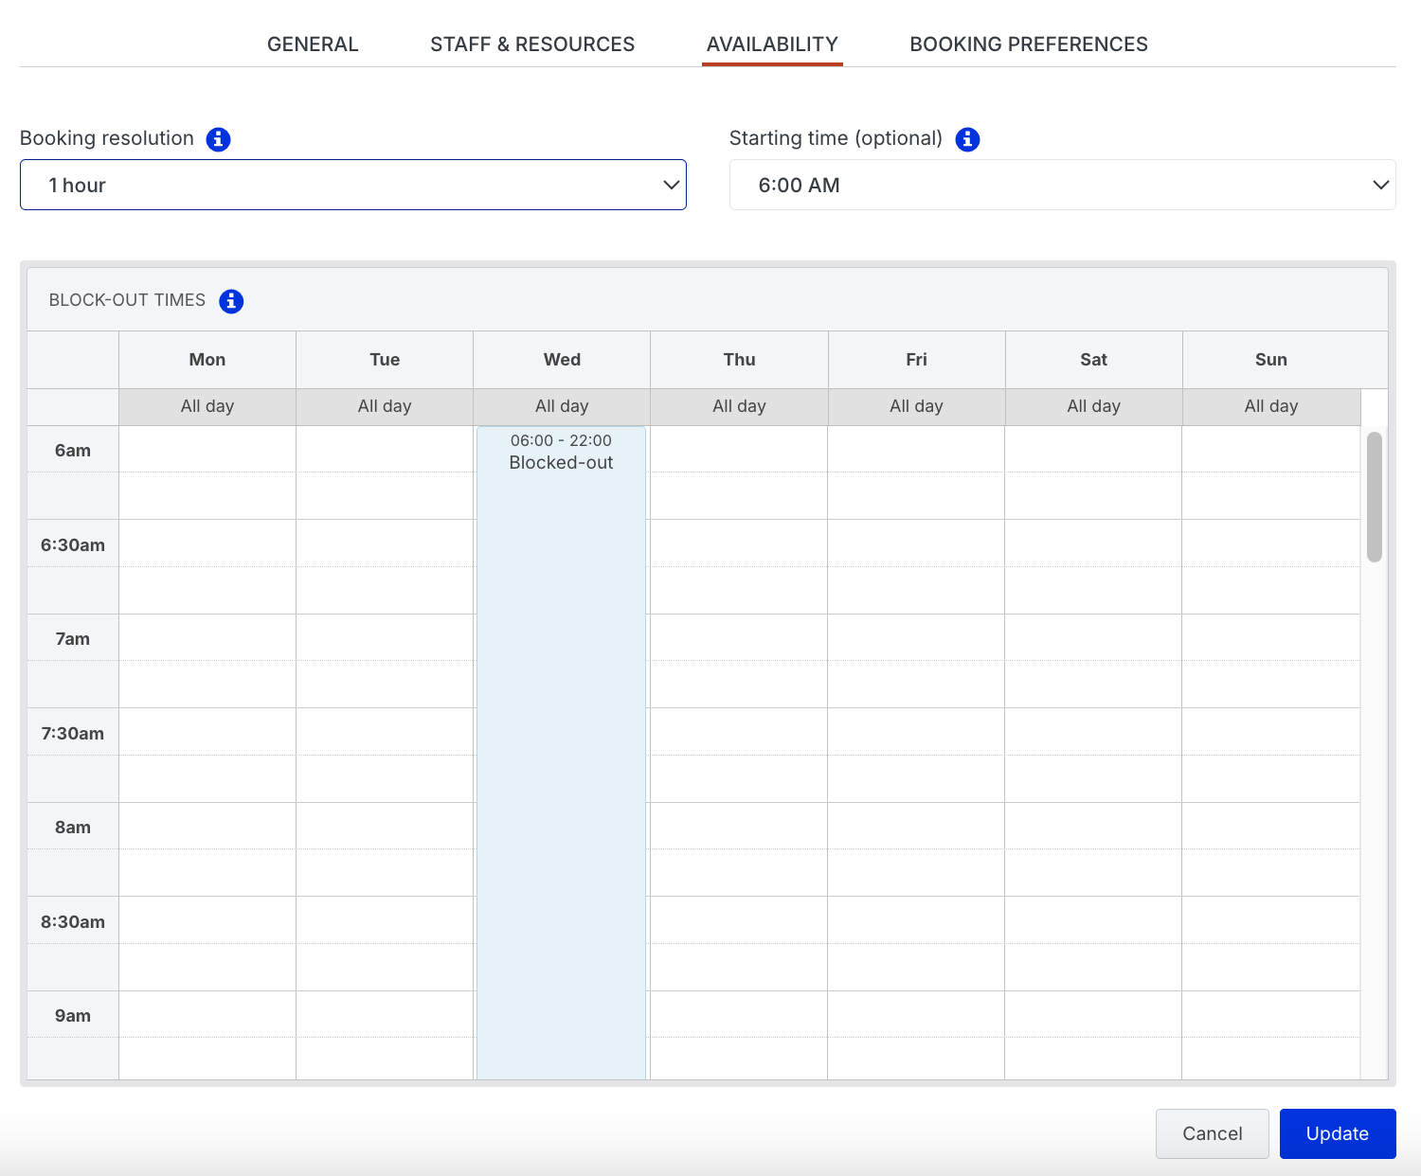Toggle All day block for Wednesday
The height and width of the screenshot is (1176, 1421).
(562, 406)
